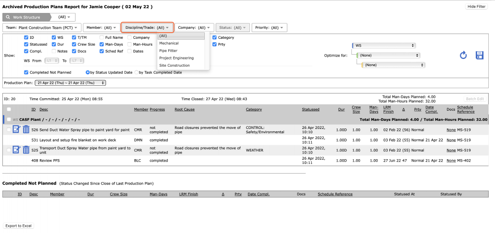Click the discipline dropdown list scrollbar
The image size is (495, 233).
point(207,51)
